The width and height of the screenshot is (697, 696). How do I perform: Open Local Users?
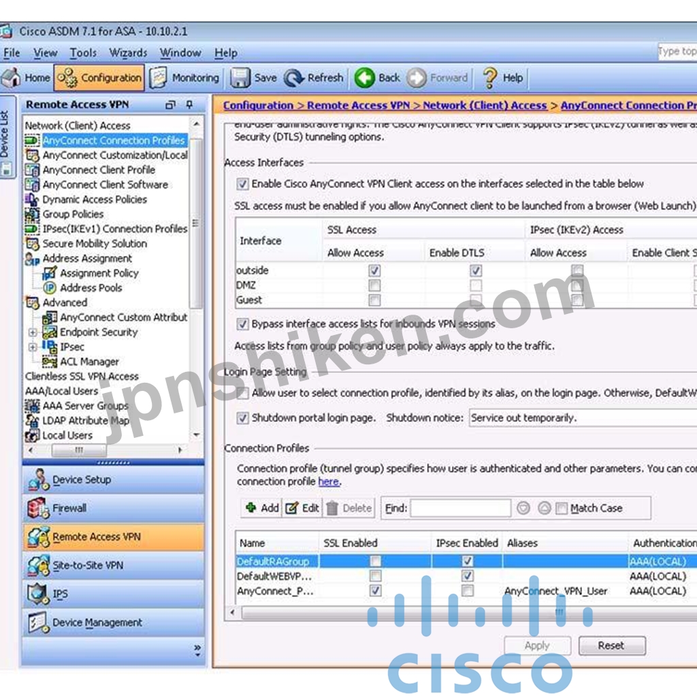67,435
